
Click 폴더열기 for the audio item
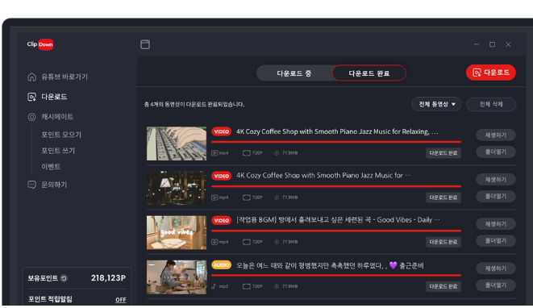(496, 285)
